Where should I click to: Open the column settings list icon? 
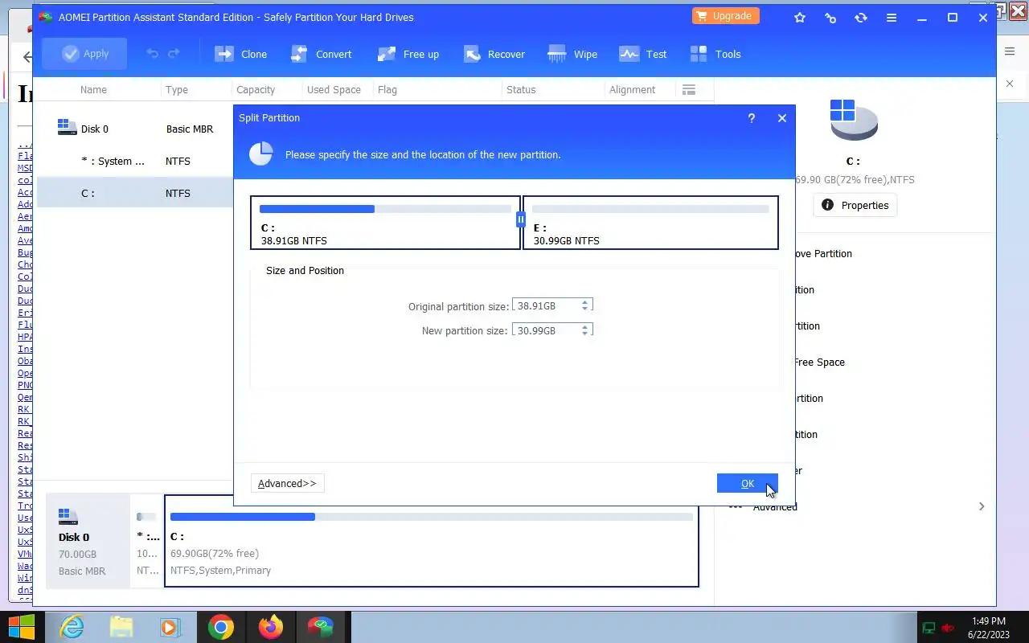(x=688, y=89)
